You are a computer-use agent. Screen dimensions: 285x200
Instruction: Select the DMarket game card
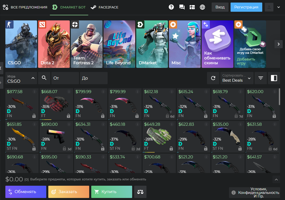pyautogui.click(x=152, y=44)
